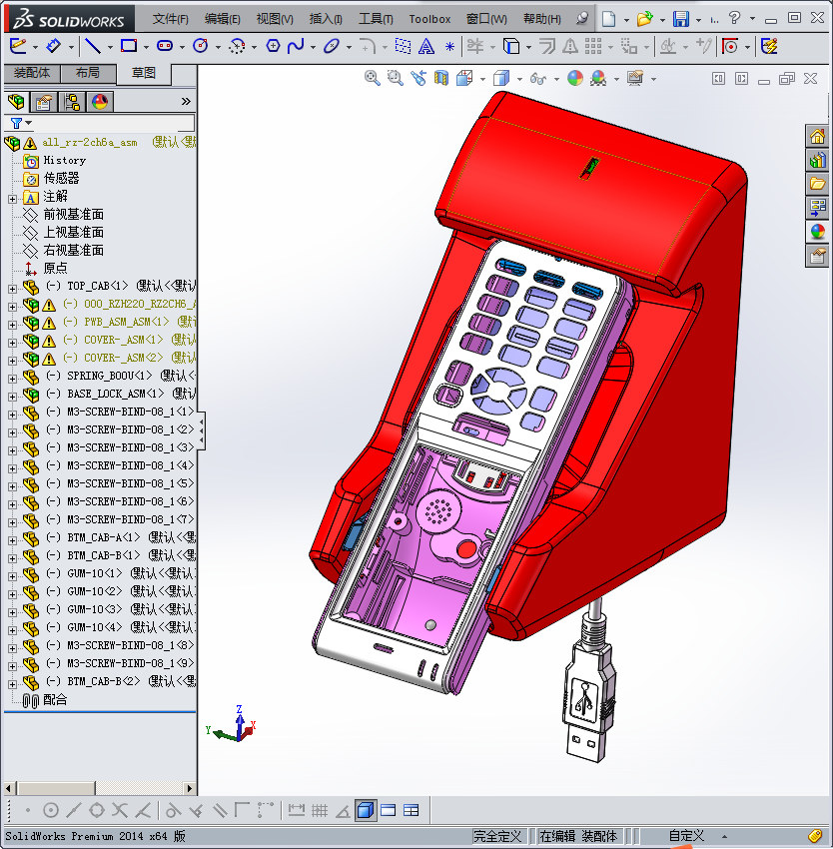Open the filter dropdown arrow
833x849 pixels.
click(29, 123)
